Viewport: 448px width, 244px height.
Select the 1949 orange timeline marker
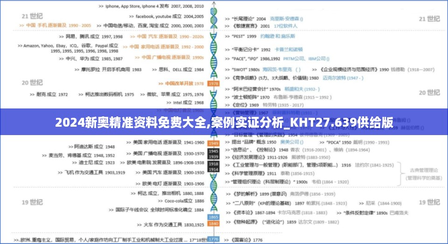(x=213, y=143)
